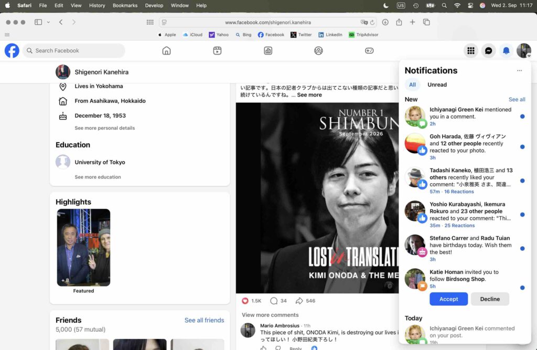
Task: Go forward in Safari
Action: 73,22
